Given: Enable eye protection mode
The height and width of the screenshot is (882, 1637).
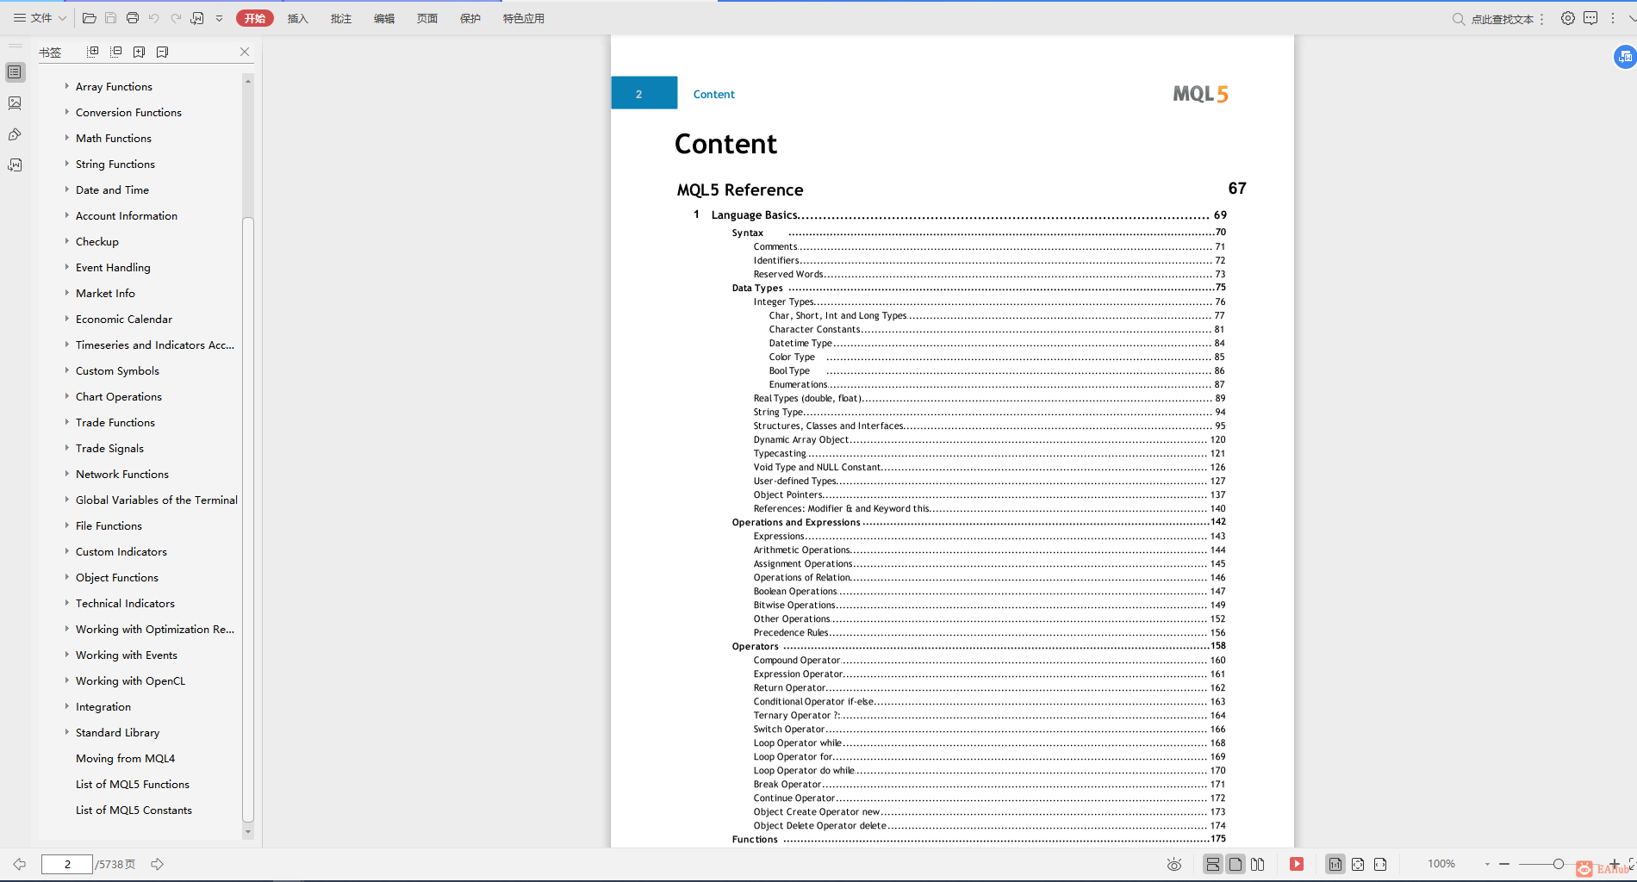Looking at the screenshot, I should (x=1173, y=864).
